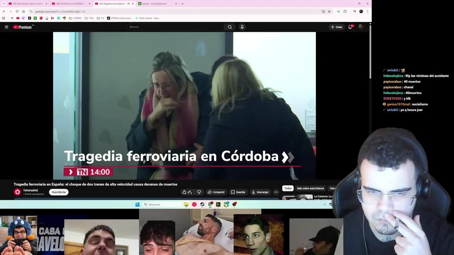Image resolution: width=454 pixels, height=255 pixels.
Task: Mute the playing tab via speaker icon
Action: (128, 4)
